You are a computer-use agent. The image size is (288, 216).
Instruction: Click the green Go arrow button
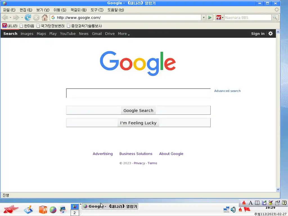click(210, 18)
